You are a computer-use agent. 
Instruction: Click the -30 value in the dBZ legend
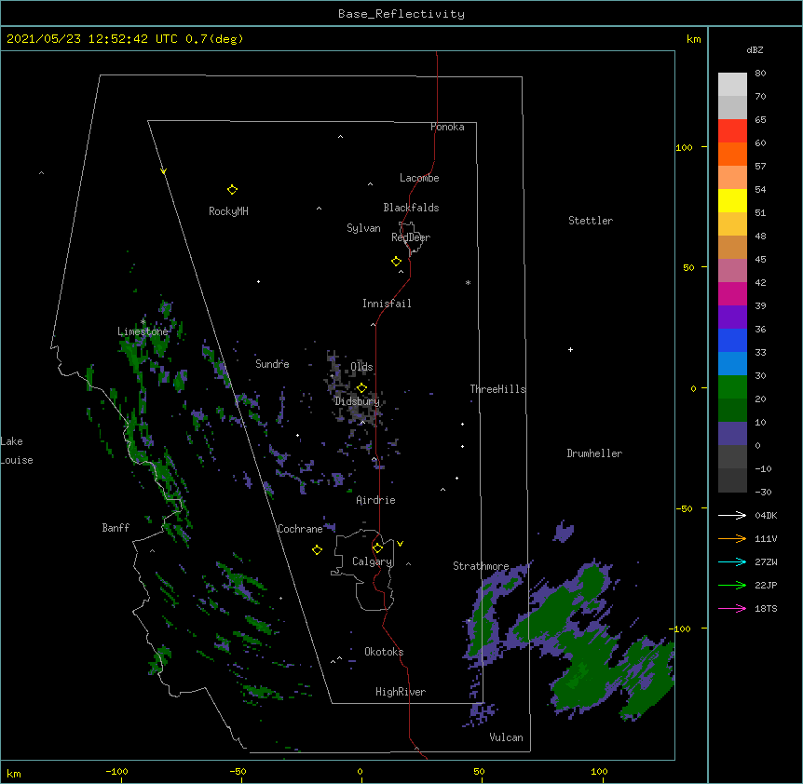(763, 492)
